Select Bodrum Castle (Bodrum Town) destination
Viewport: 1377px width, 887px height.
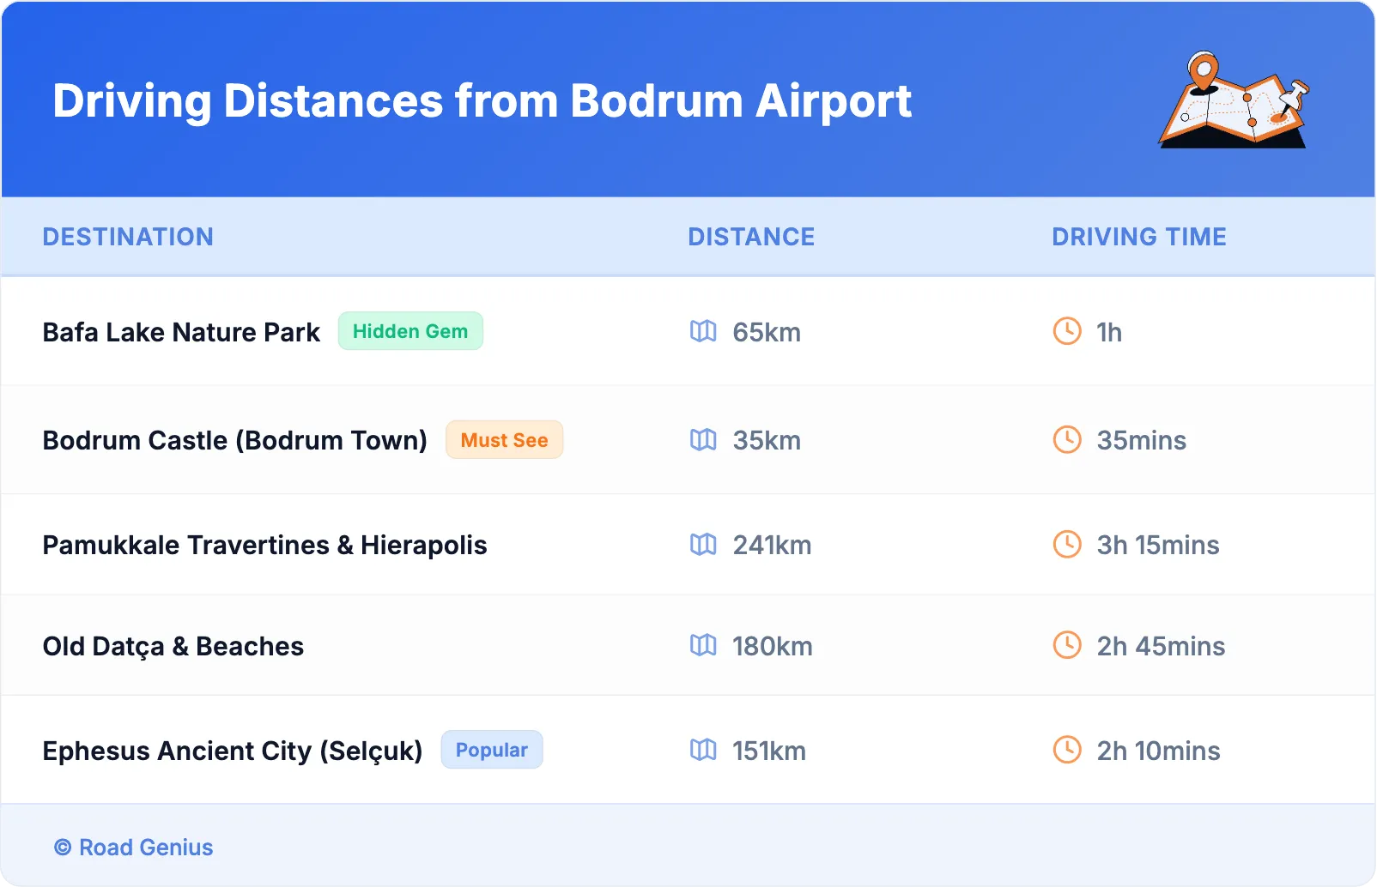(x=235, y=440)
